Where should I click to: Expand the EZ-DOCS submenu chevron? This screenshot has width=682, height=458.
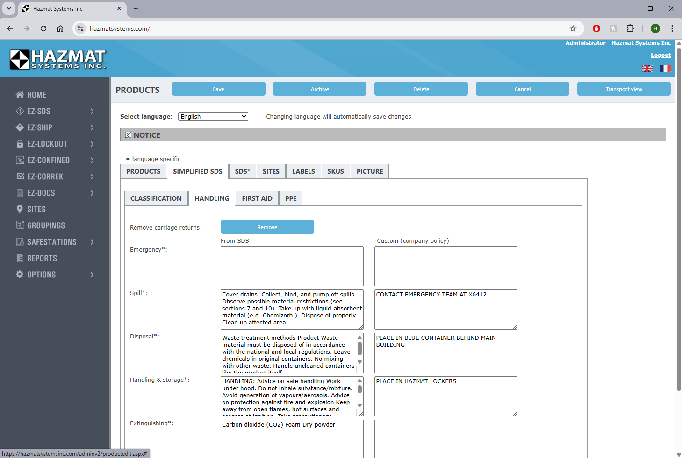[x=92, y=193]
